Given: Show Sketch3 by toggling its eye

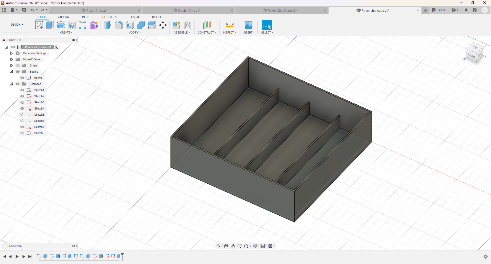Looking at the screenshot, I should (22, 102).
